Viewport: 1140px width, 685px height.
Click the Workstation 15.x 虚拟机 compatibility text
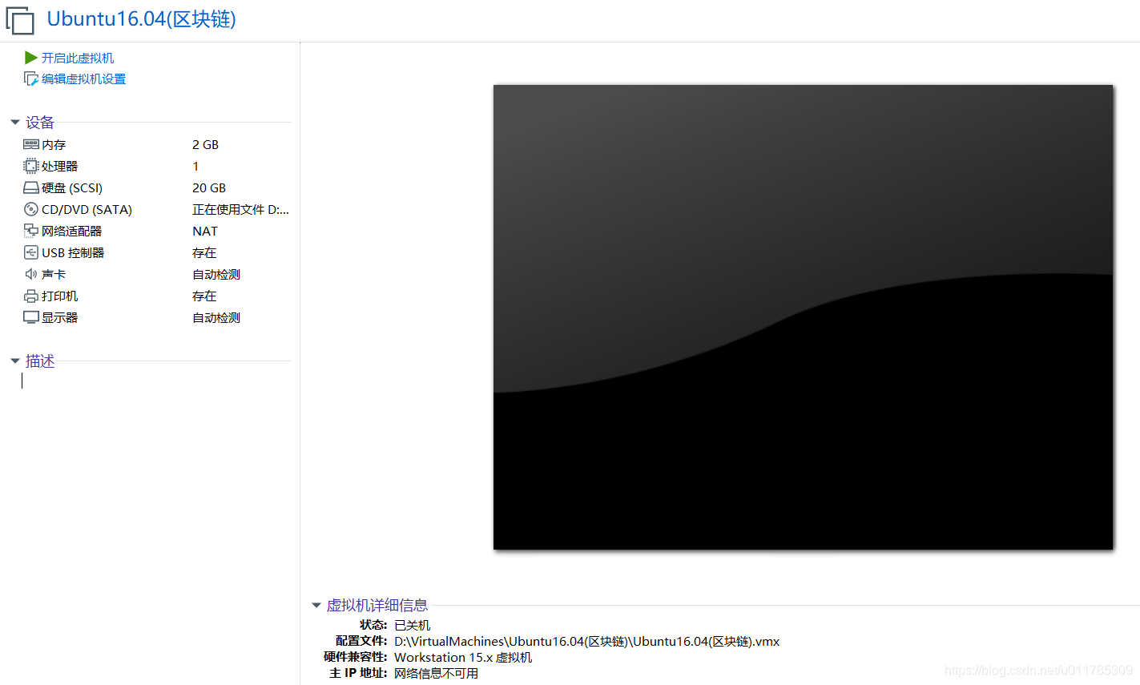pyautogui.click(x=463, y=657)
